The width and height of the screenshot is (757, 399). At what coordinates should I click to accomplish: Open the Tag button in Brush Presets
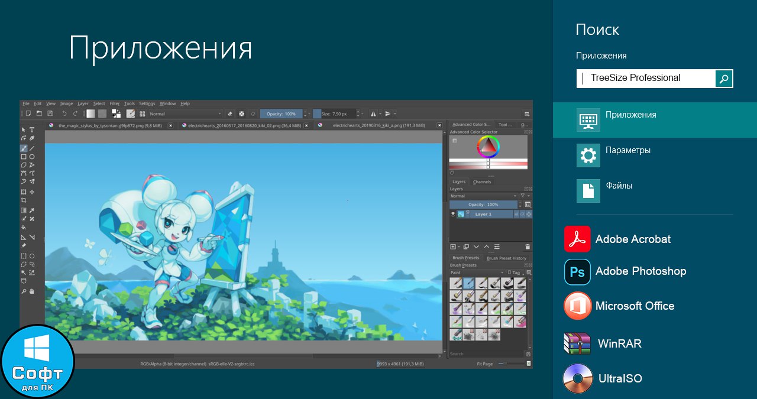(516, 273)
